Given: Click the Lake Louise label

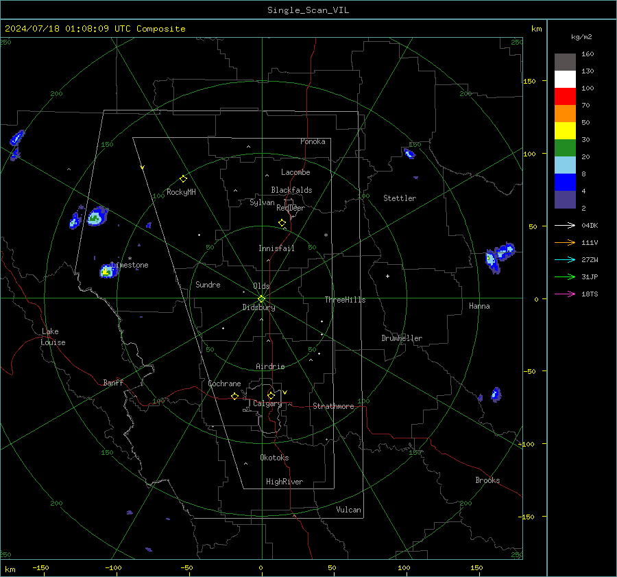Looking at the screenshot, I should pyautogui.click(x=53, y=337).
